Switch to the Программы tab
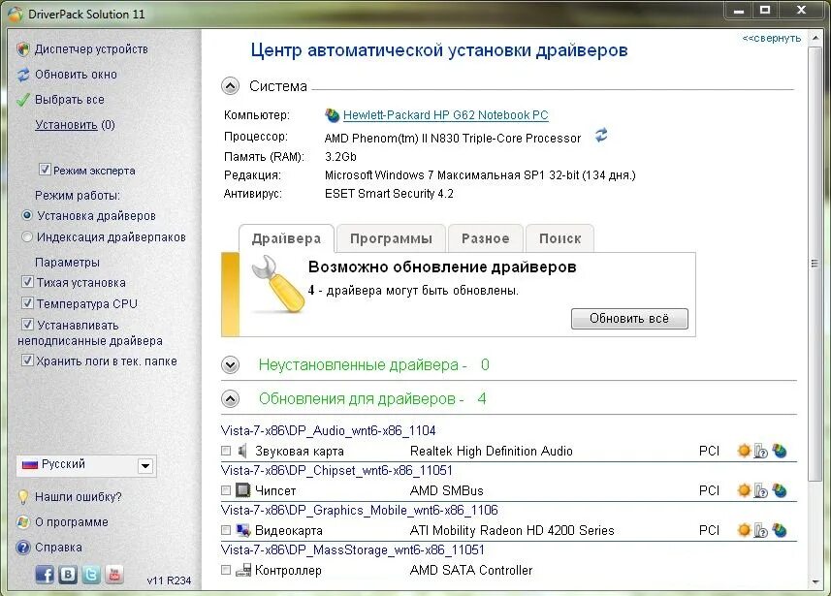 tap(391, 239)
